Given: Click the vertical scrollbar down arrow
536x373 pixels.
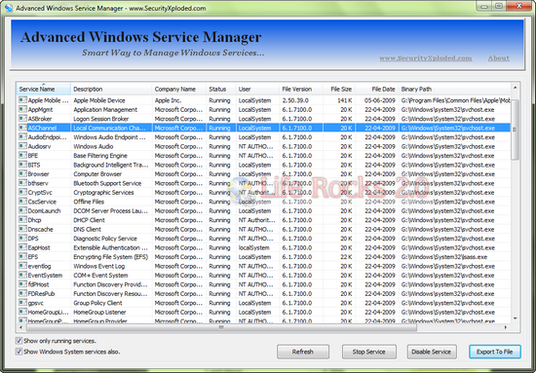Looking at the screenshot, I should (x=516, y=318).
